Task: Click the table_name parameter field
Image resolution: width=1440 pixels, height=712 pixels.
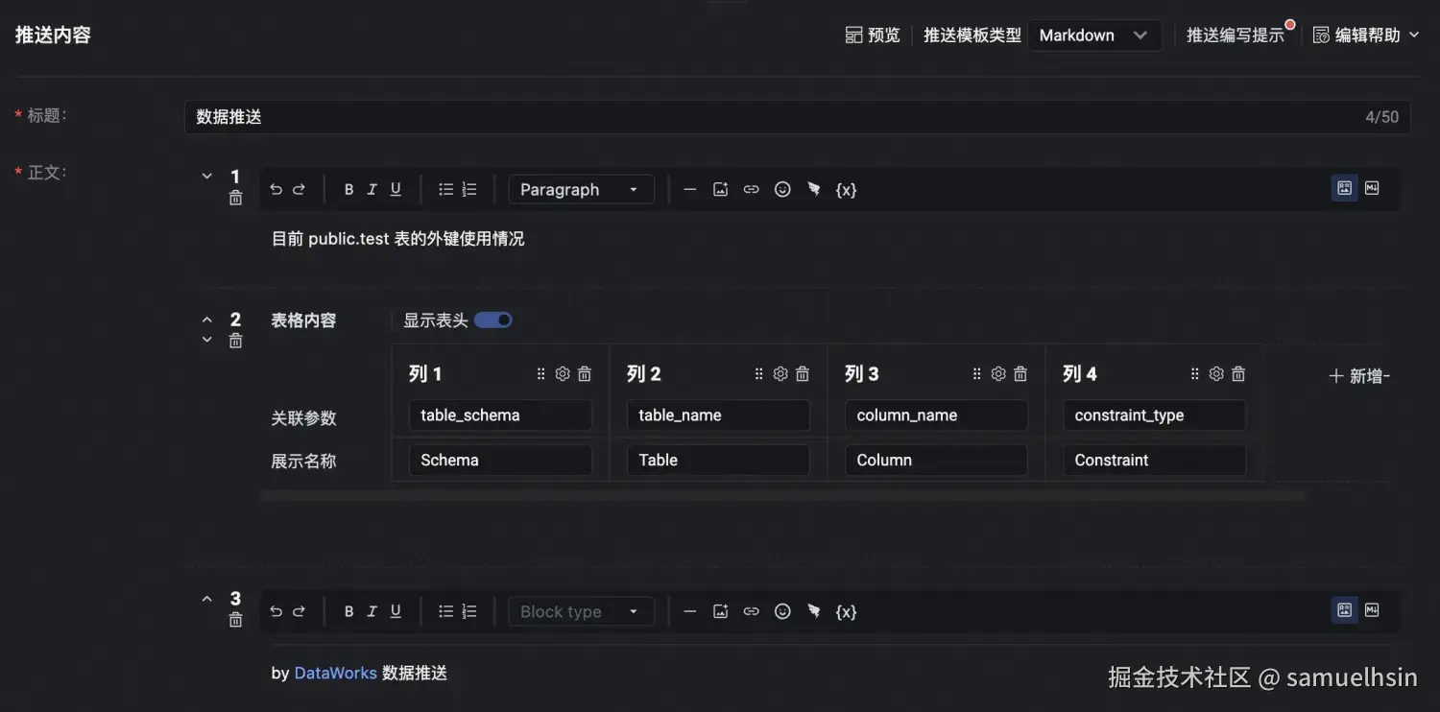Action: (718, 415)
